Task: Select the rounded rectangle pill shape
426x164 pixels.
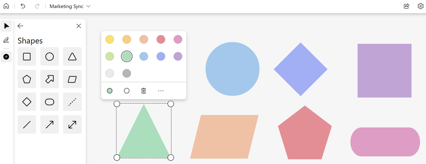Action: [x=49, y=102]
